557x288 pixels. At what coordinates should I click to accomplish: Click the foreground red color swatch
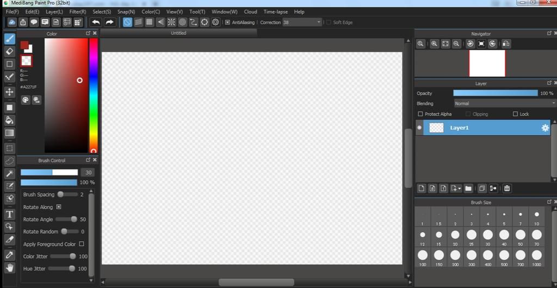pyautogui.click(x=24, y=45)
